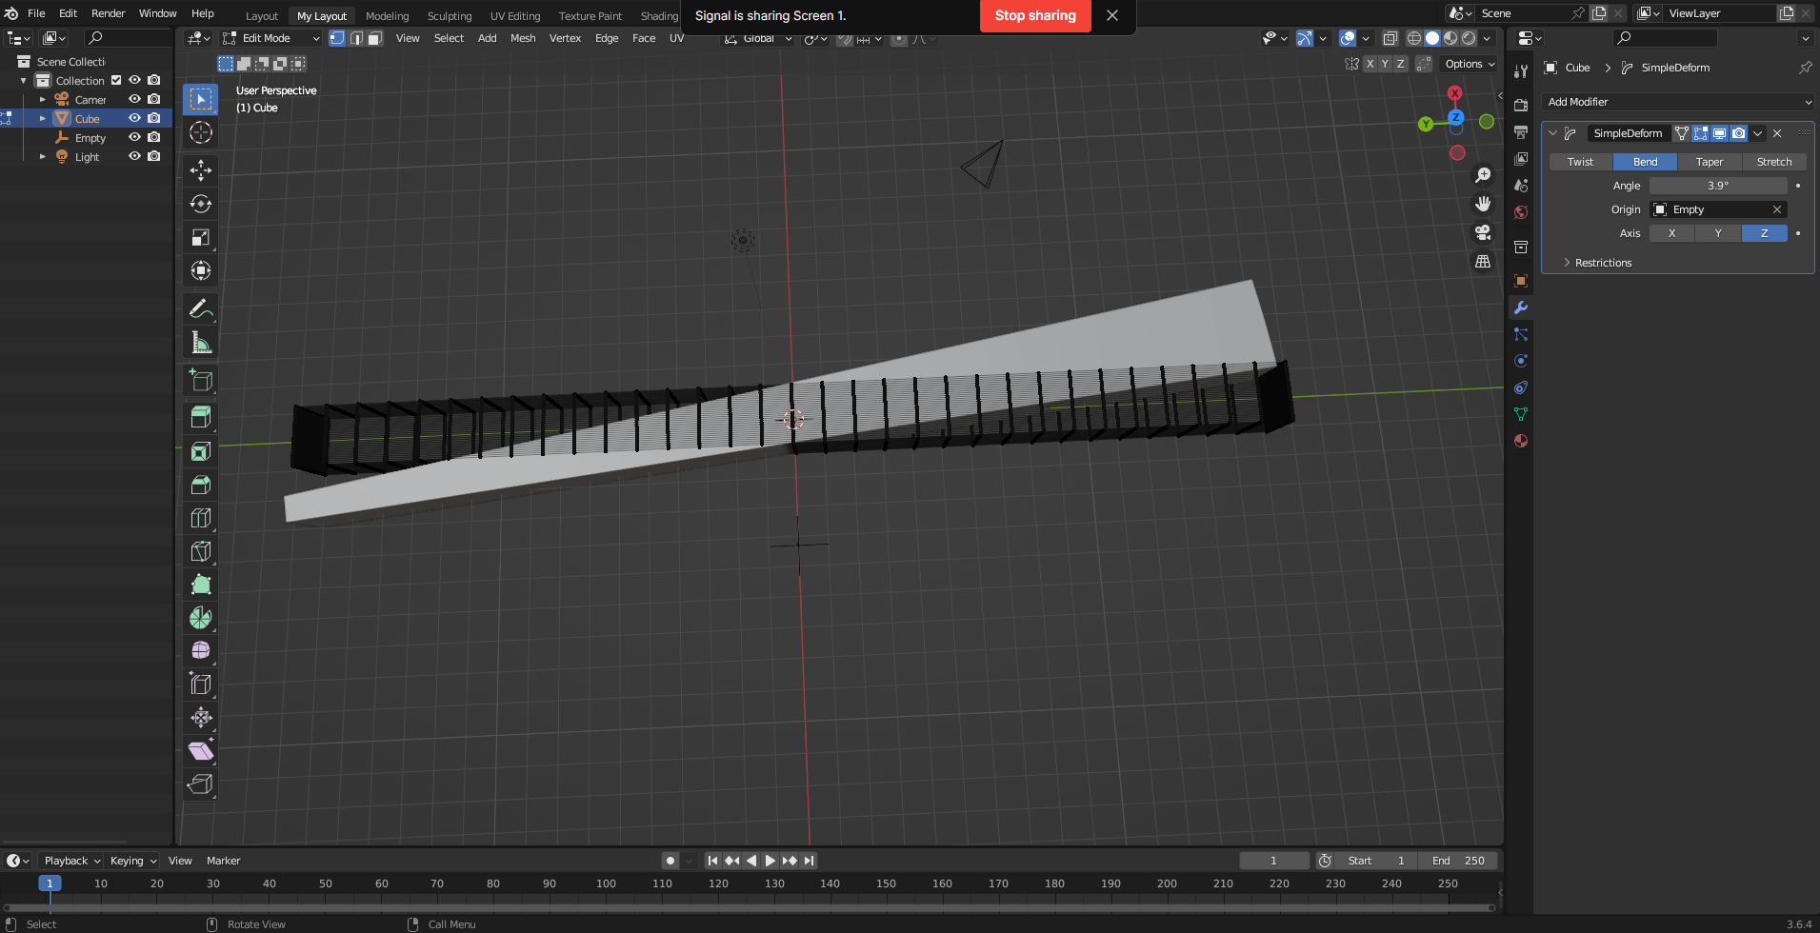Image resolution: width=1820 pixels, height=933 pixels.
Task: Set deform mode to Twist
Action: (1580, 162)
